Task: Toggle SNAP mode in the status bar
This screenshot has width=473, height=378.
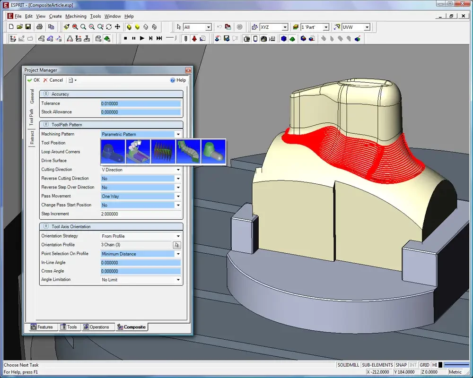Action: (x=401, y=365)
